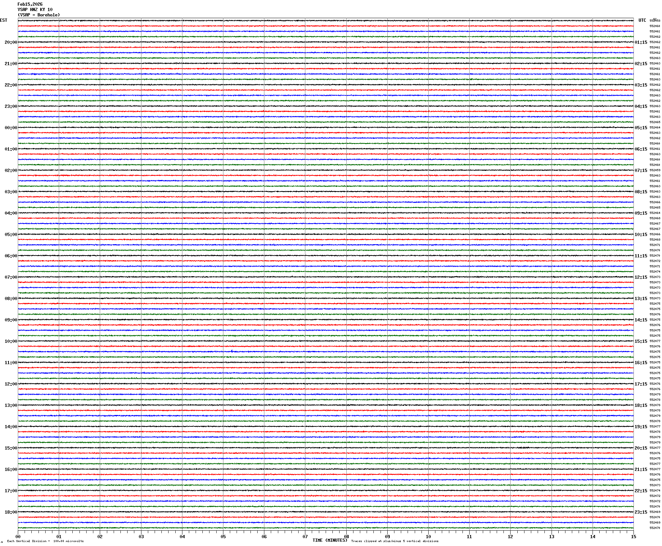Click minute 15 tick label on time axis
Viewport: 662px width, 546px height.
coord(633,537)
